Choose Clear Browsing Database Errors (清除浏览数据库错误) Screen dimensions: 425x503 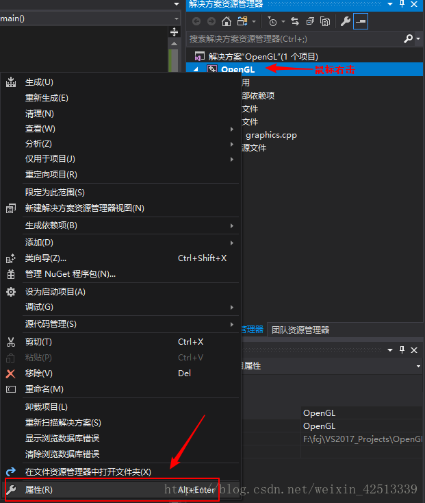click(x=120, y=454)
